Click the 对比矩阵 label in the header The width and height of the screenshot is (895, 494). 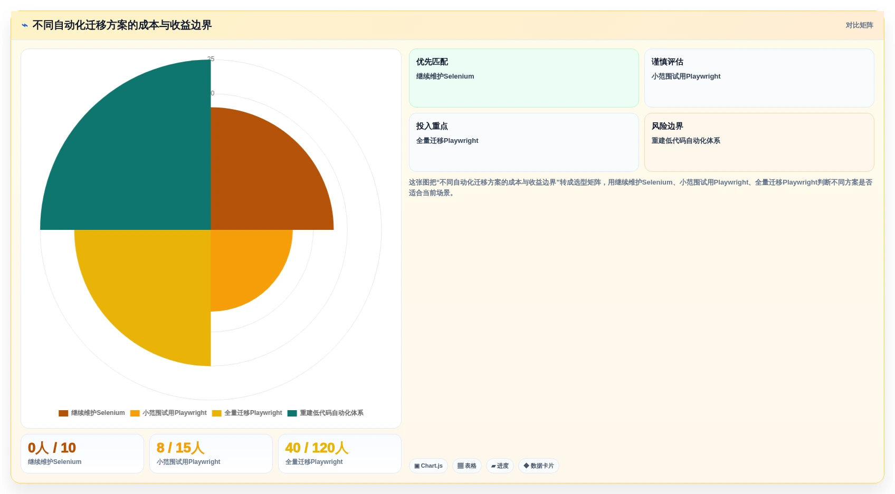(859, 25)
